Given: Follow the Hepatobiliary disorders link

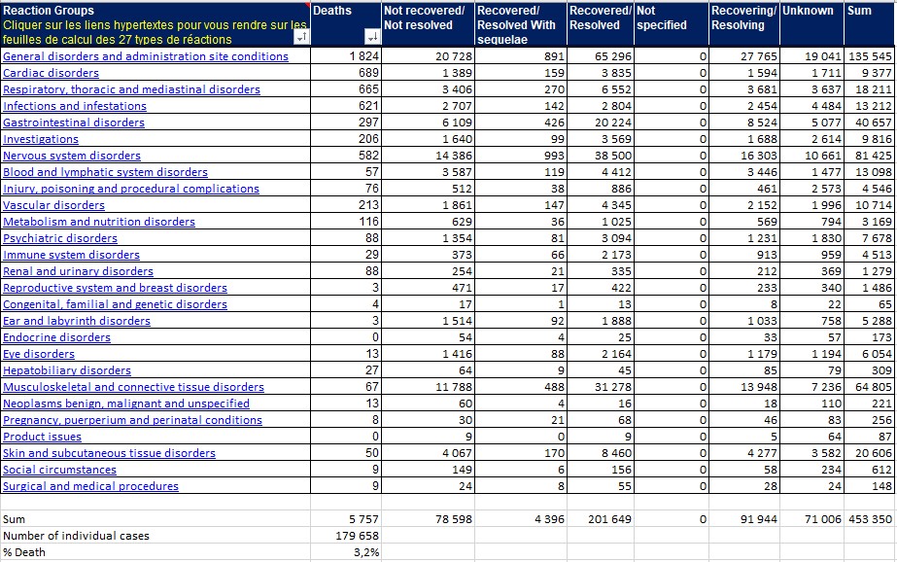Looking at the screenshot, I should (67, 370).
